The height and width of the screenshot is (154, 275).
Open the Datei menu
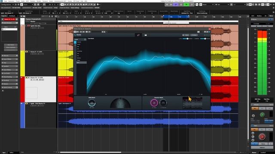pos(6,1)
